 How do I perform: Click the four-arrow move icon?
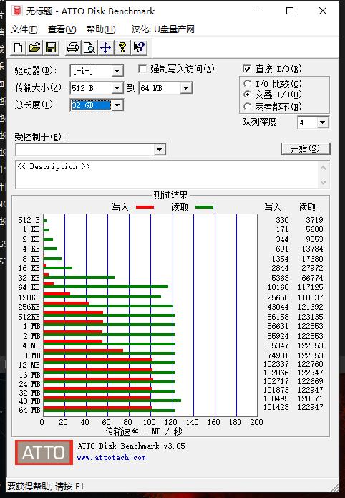pyautogui.click(x=106, y=48)
